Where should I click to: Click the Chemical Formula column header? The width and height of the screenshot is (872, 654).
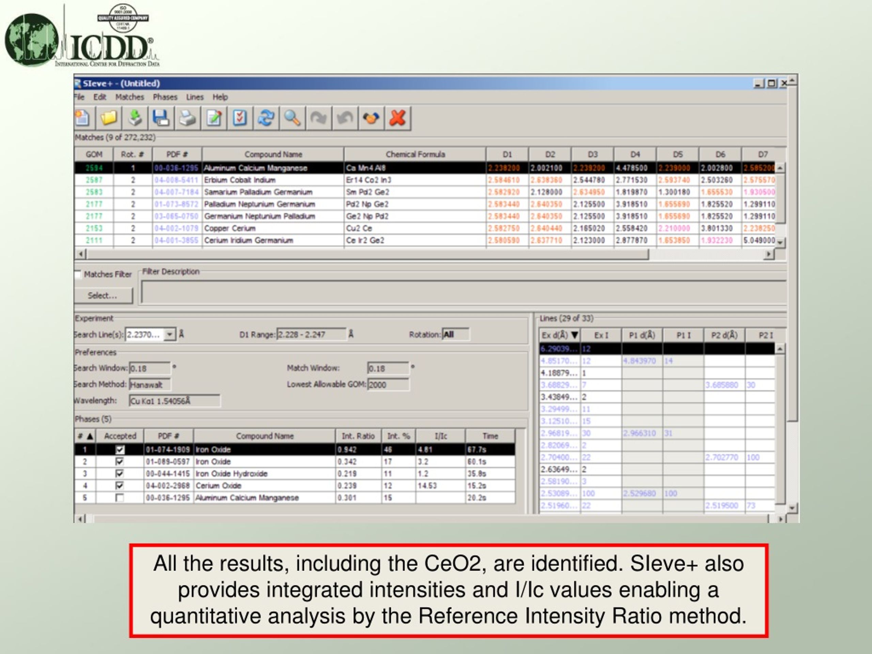[x=415, y=155]
